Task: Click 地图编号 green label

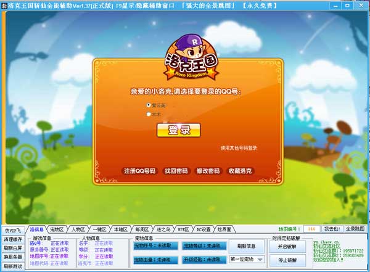Action: [x=289, y=229]
